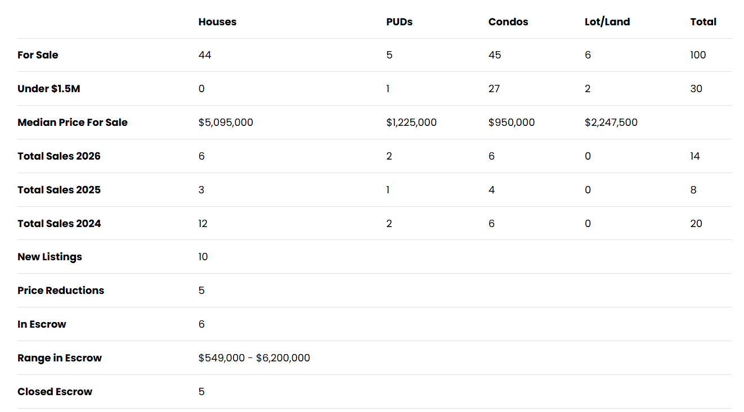The width and height of the screenshot is (744, 412).
Task: Select the $1,225,000 PUDs median price
Action: pos(411,123)
